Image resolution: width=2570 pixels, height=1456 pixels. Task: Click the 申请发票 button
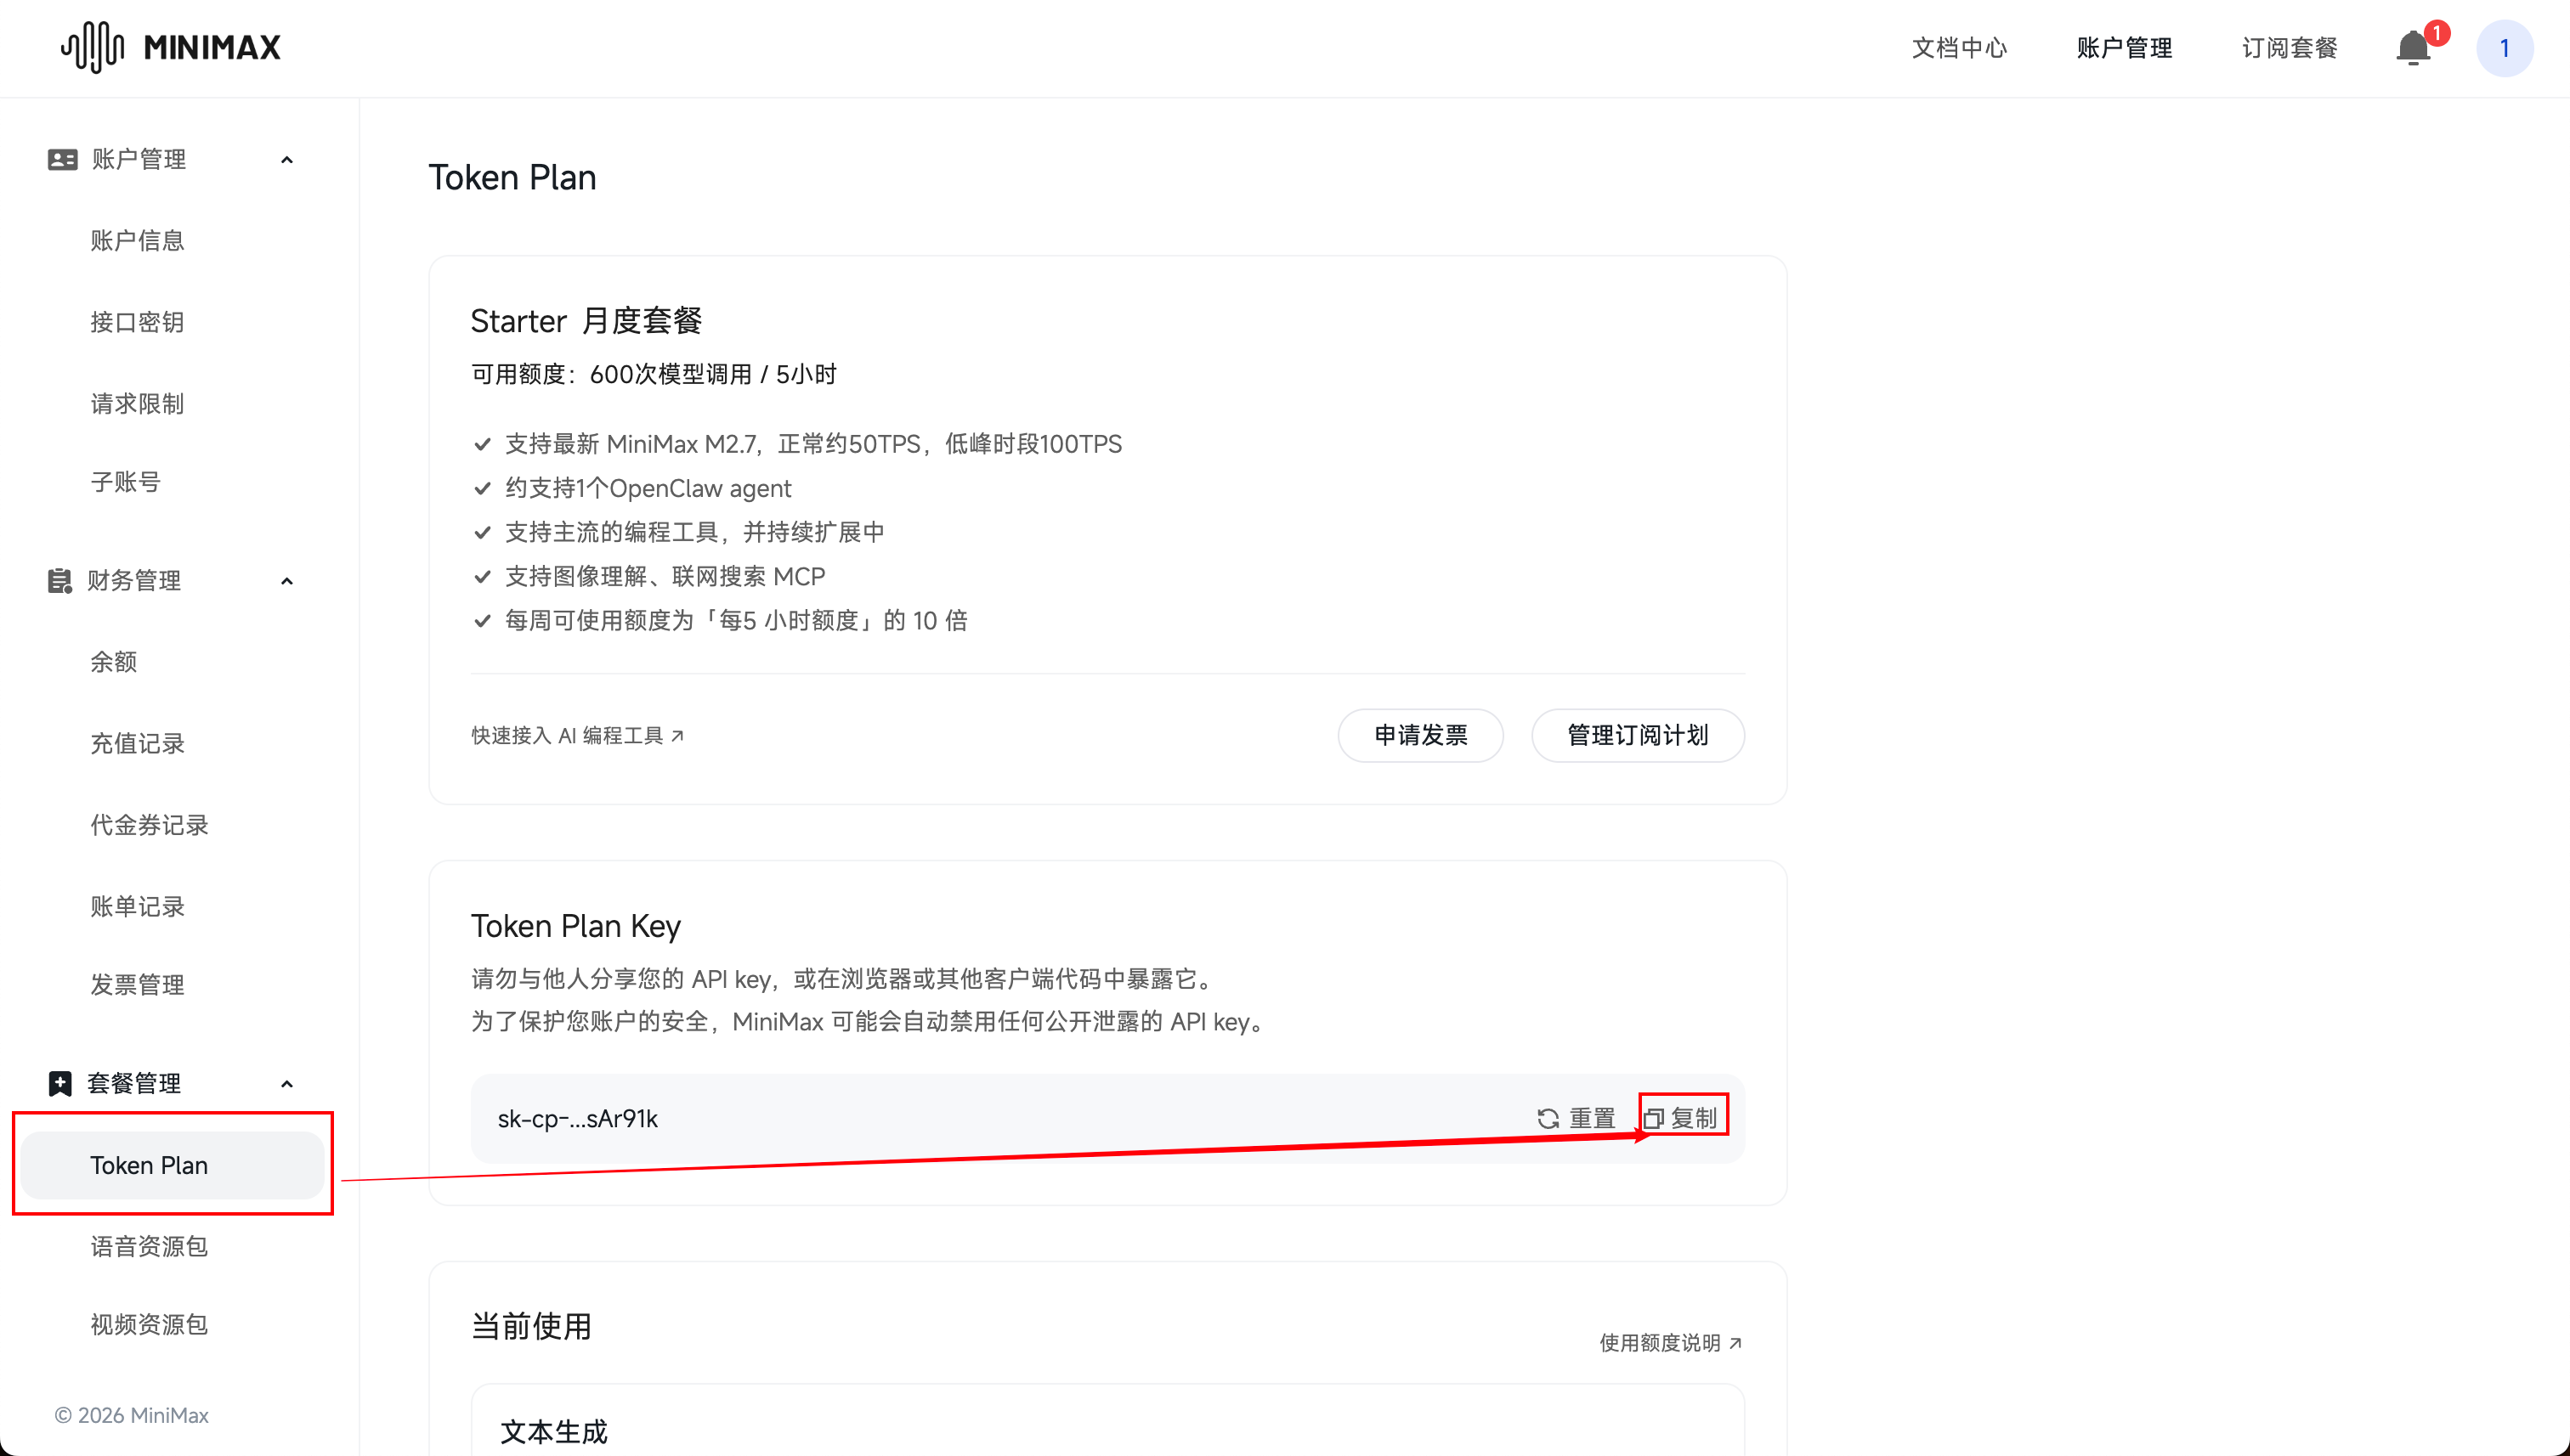[1419, 736]
